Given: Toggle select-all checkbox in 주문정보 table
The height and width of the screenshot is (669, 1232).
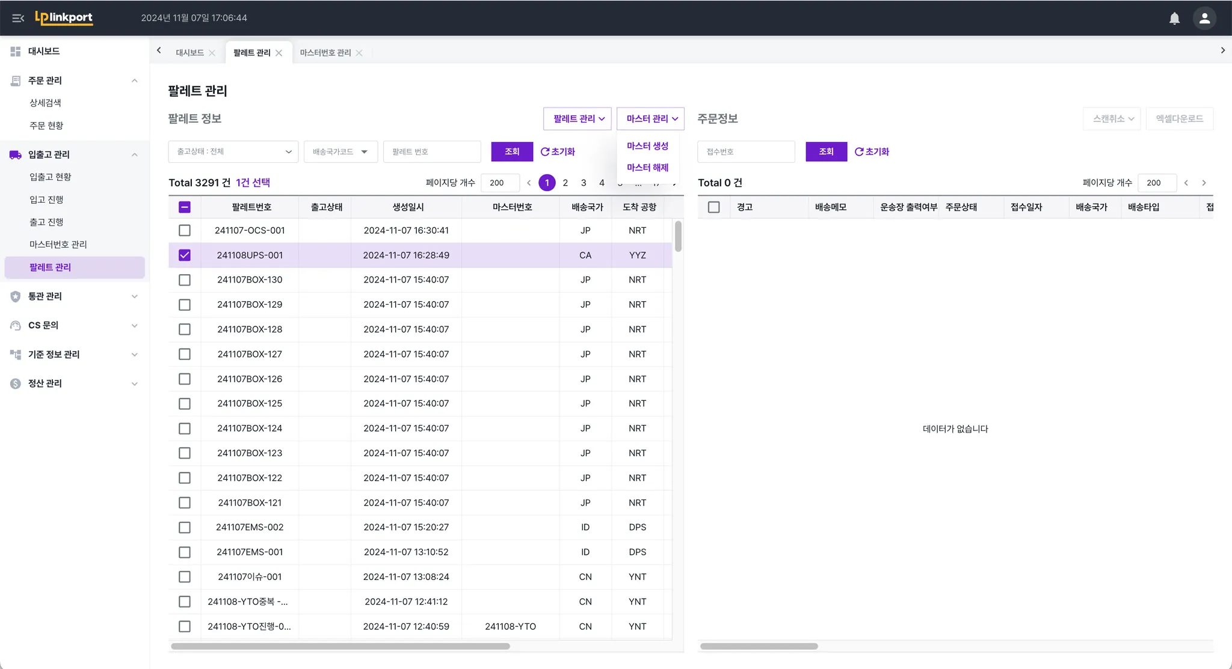Looking at the screenshot, I should (714, 207).
